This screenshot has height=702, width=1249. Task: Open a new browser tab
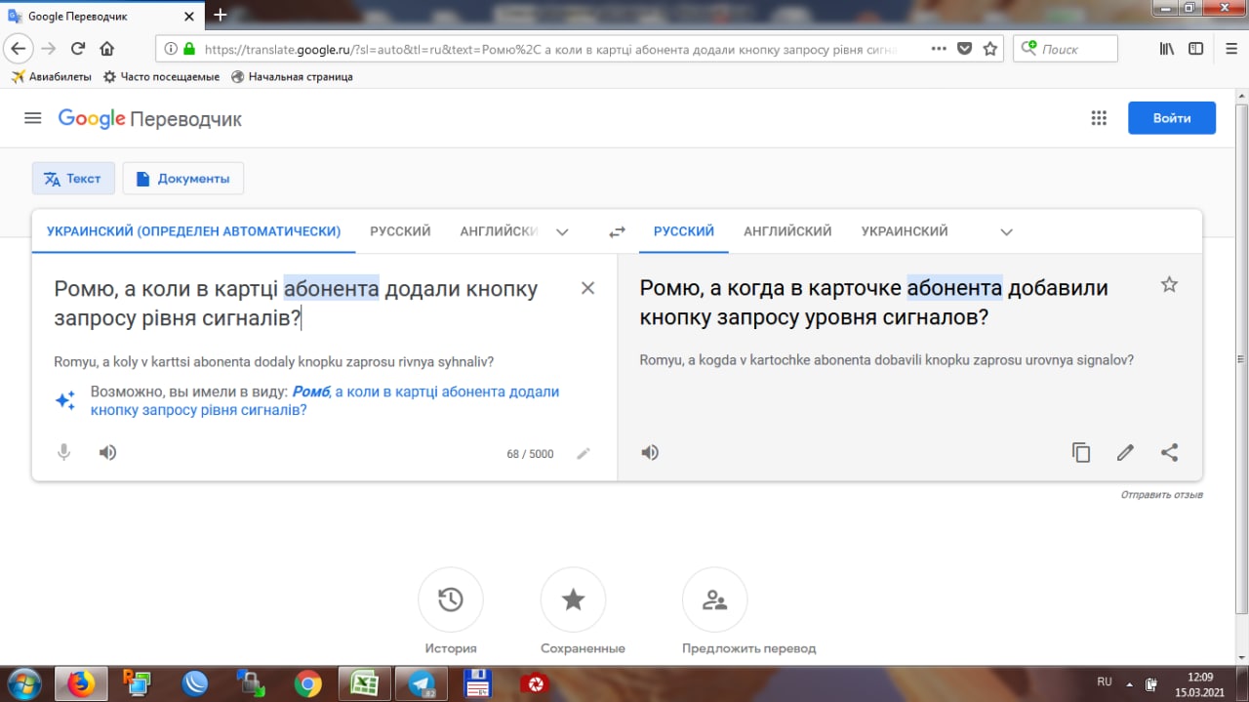pos(221,15)
